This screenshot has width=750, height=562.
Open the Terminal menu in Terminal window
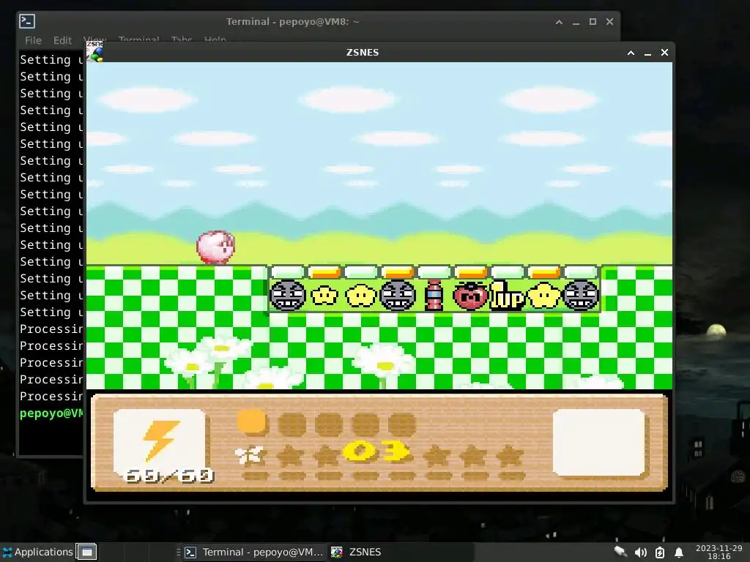tap(138, 40)
